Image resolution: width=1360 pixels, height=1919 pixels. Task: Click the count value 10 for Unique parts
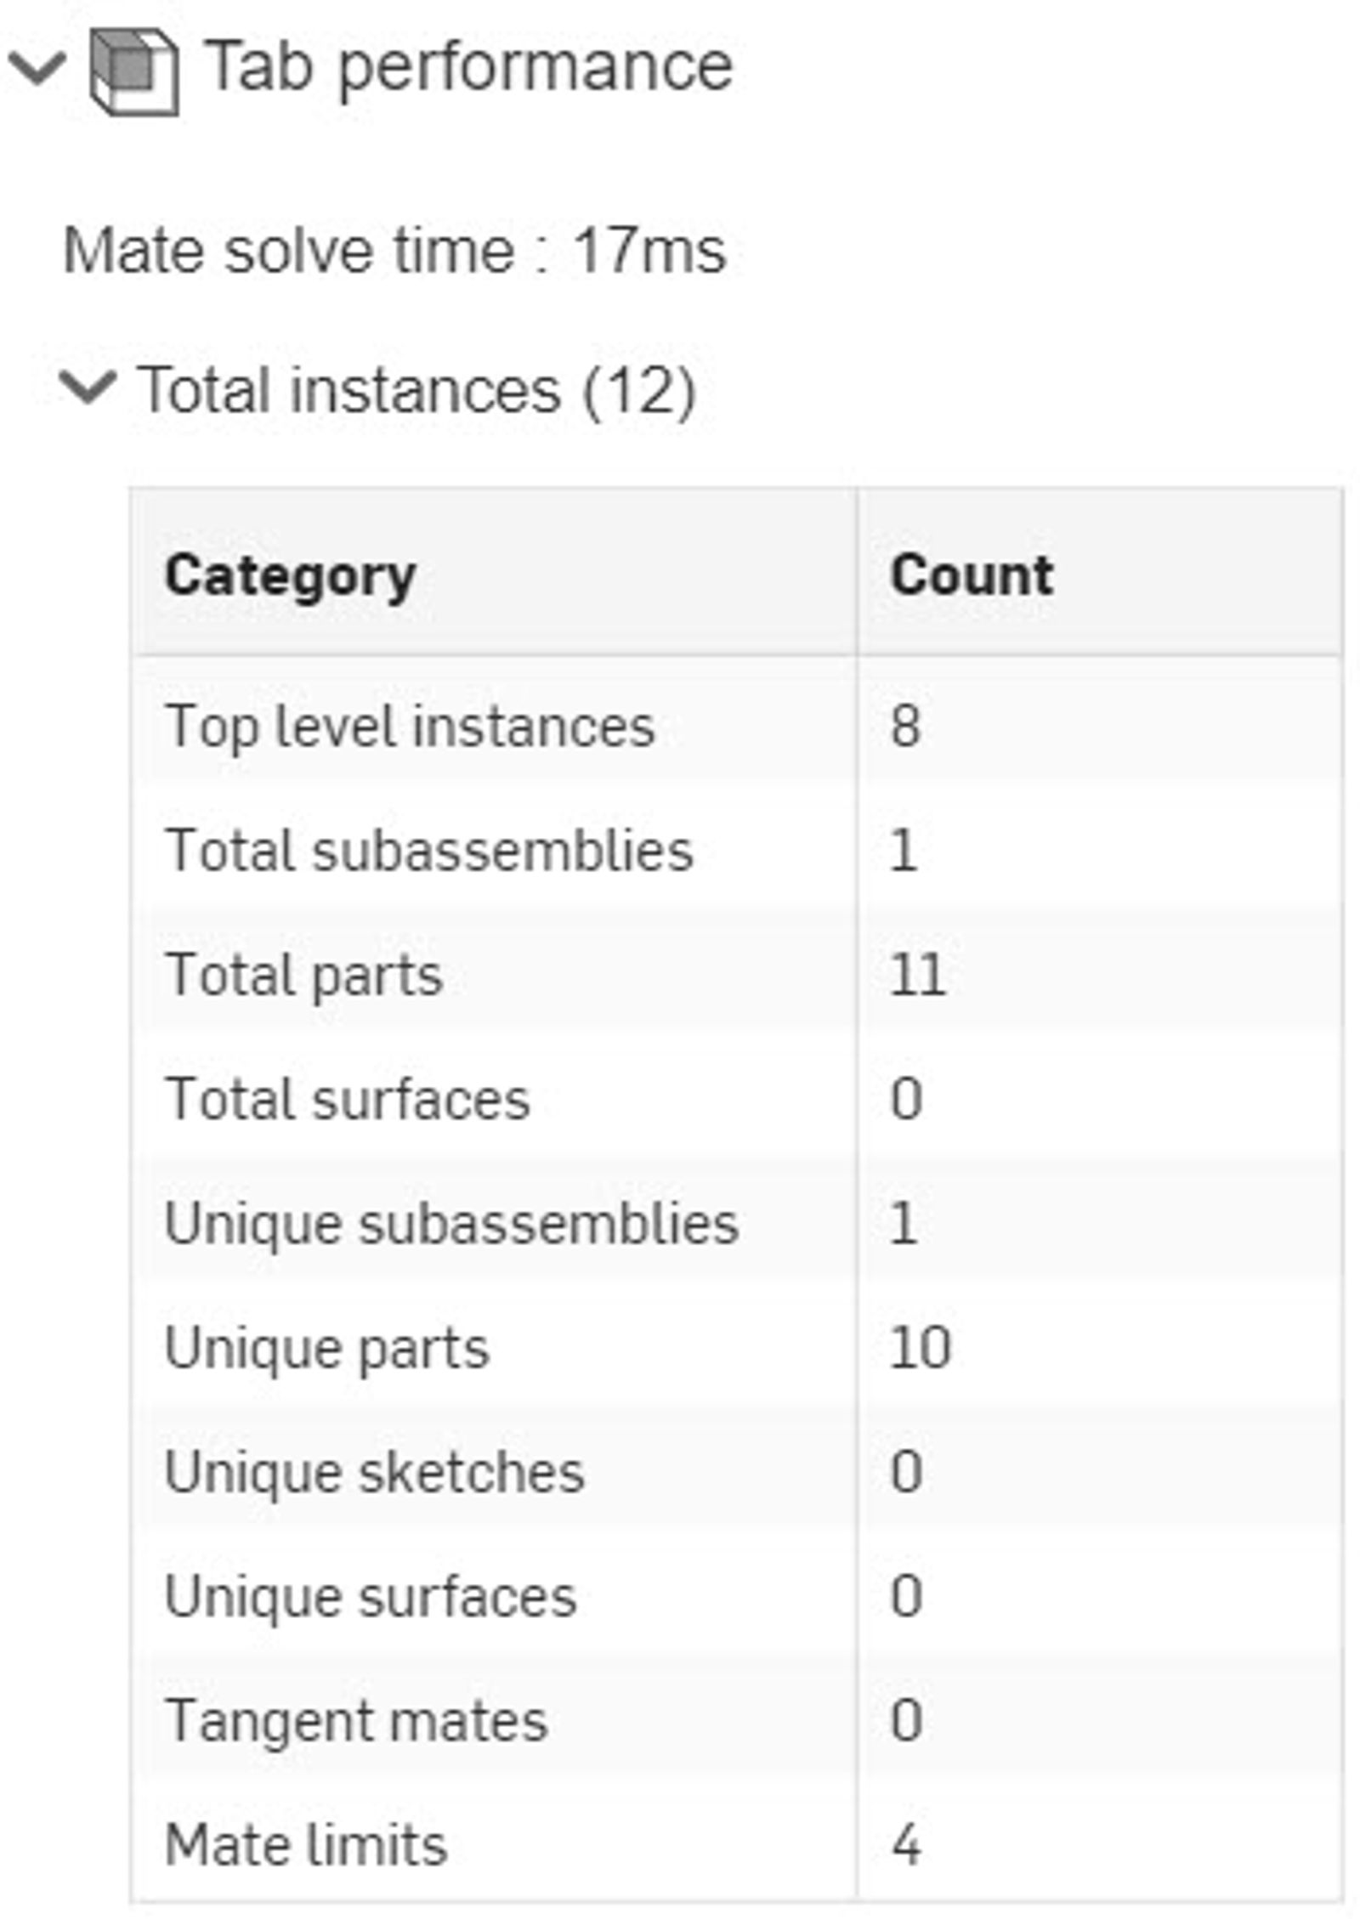pyautogui.click(x=920, y=1348)
